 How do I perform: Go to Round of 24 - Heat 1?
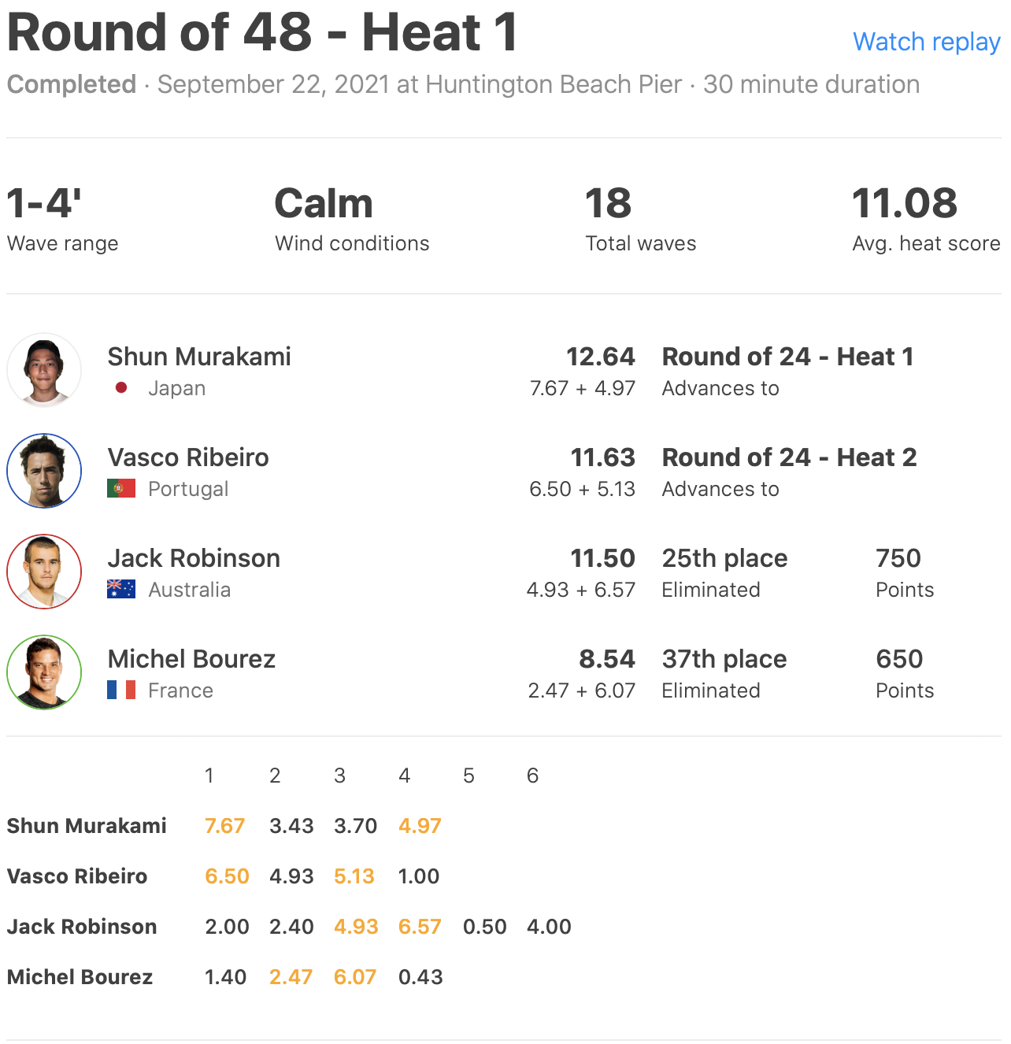coord(787,357)
